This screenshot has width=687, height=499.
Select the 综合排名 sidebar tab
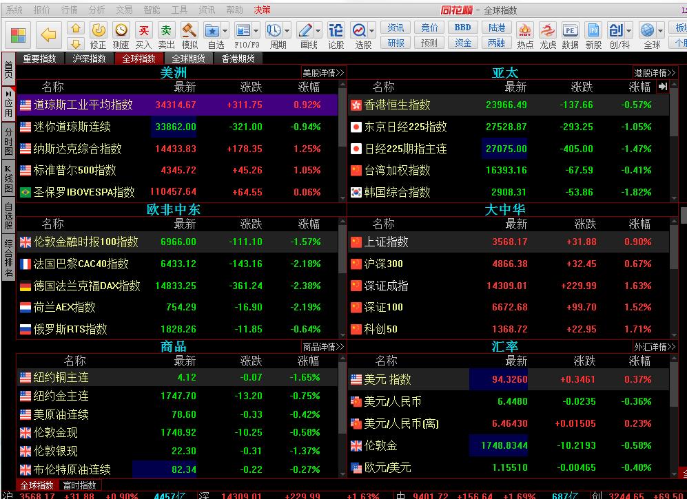pyautogui.click(x=8, y=258)
